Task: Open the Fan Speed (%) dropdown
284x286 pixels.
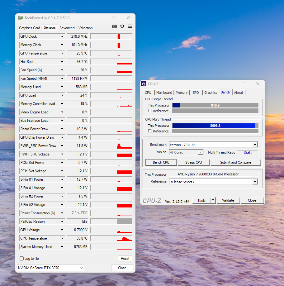Action: pyautogui.click(x=62, y=70)
